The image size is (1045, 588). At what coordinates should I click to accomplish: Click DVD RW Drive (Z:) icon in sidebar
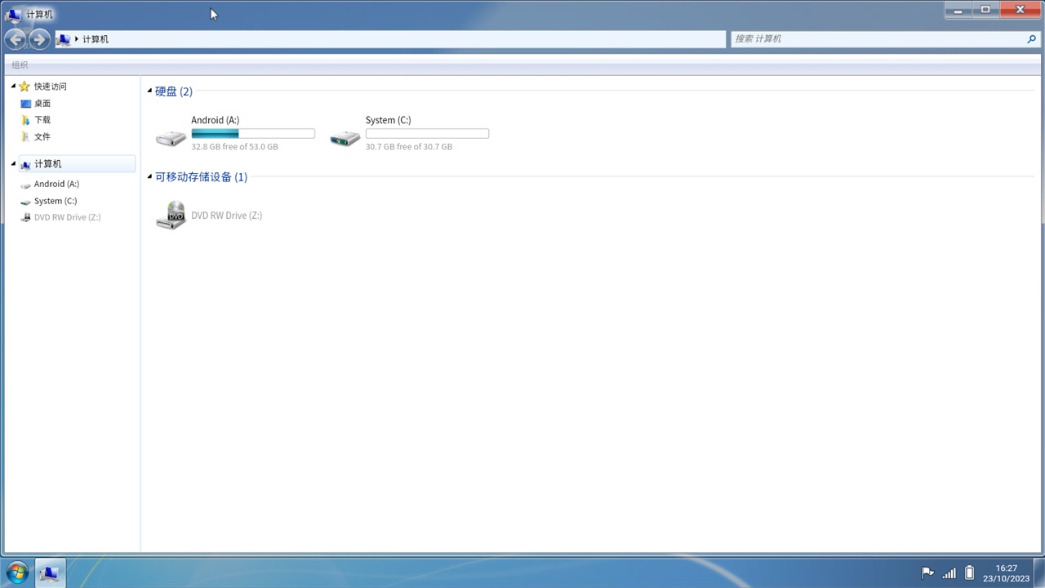point(25,217)
